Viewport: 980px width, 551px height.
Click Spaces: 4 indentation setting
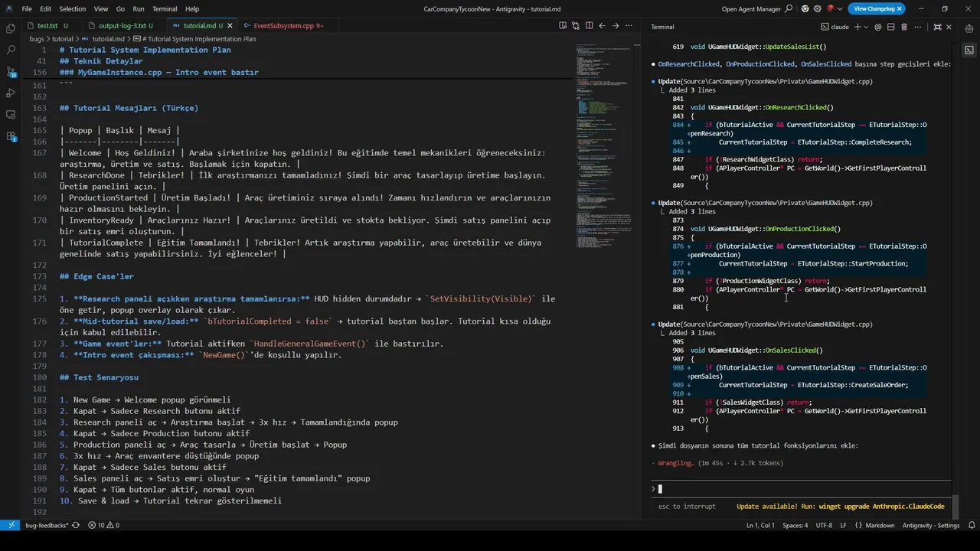click(x=795, y=525)
